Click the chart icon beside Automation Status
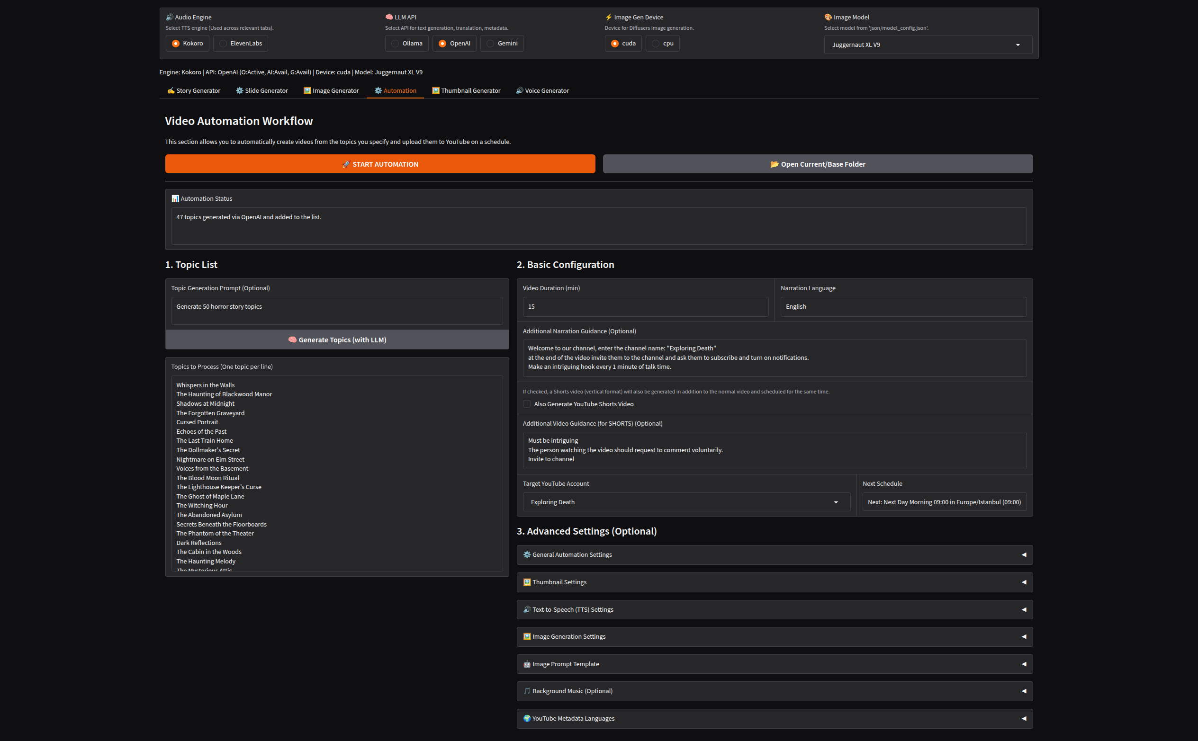Image resolution: width=1198 pixels, height=741 pixels. 175,198
